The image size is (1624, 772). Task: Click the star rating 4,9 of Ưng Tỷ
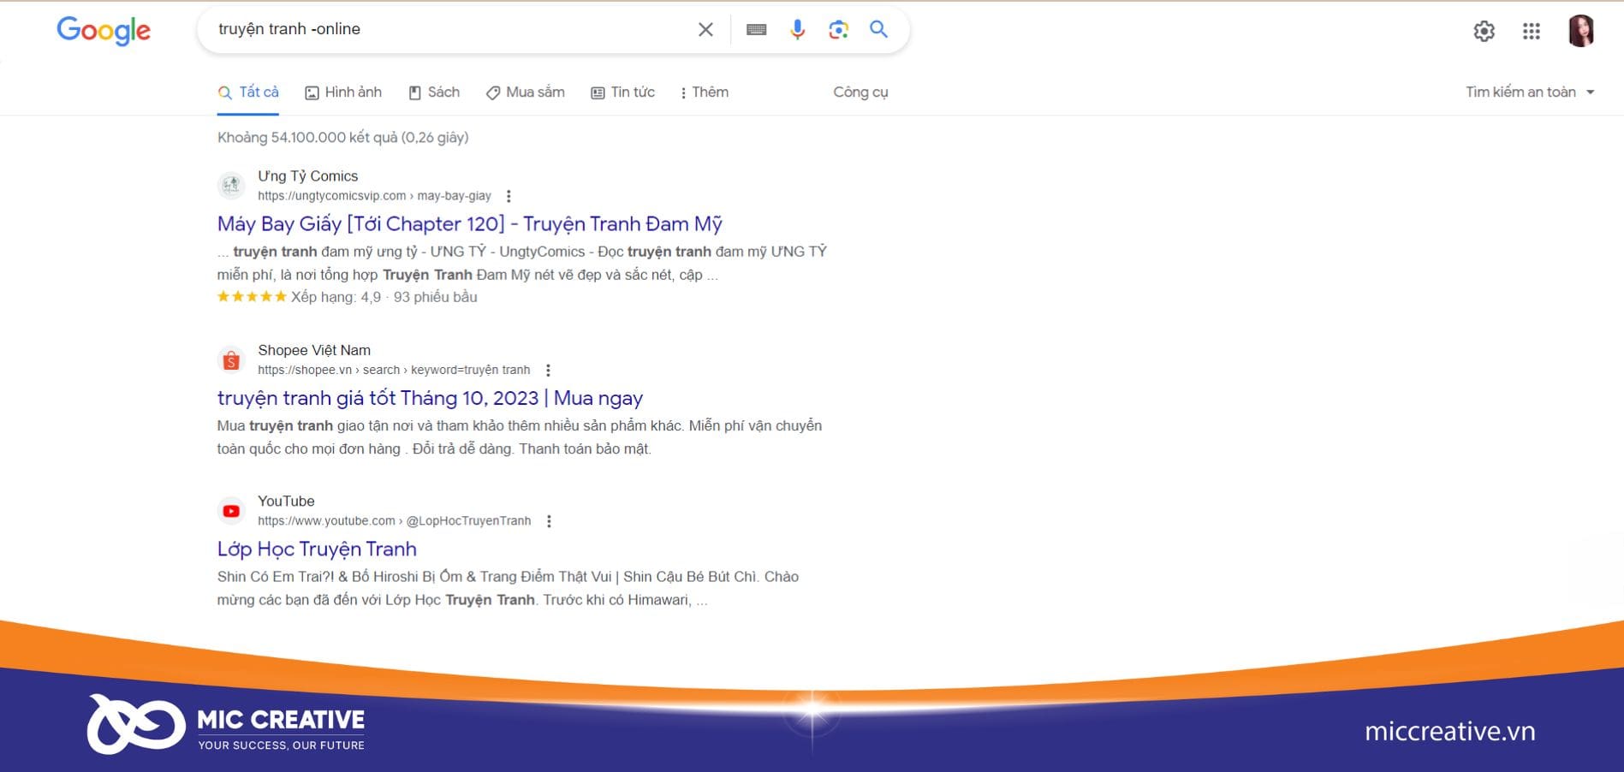coord(347,297)
